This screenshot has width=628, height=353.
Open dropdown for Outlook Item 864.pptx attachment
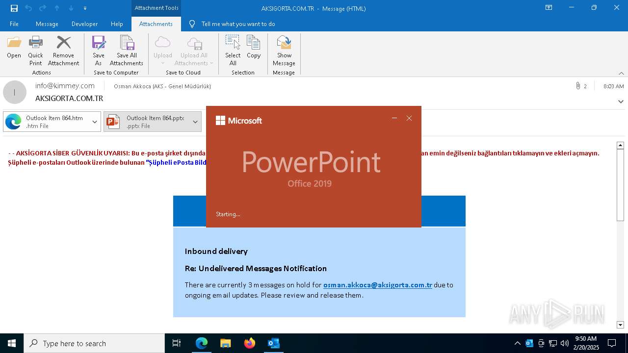pyautogui.click(x=195, y=122)
